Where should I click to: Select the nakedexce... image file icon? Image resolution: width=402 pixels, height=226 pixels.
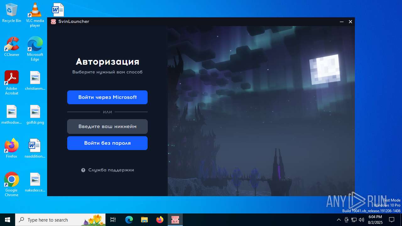coord(35,183)
